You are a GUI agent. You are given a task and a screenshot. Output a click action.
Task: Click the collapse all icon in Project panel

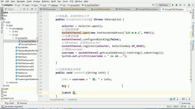[x=27, y=9]
